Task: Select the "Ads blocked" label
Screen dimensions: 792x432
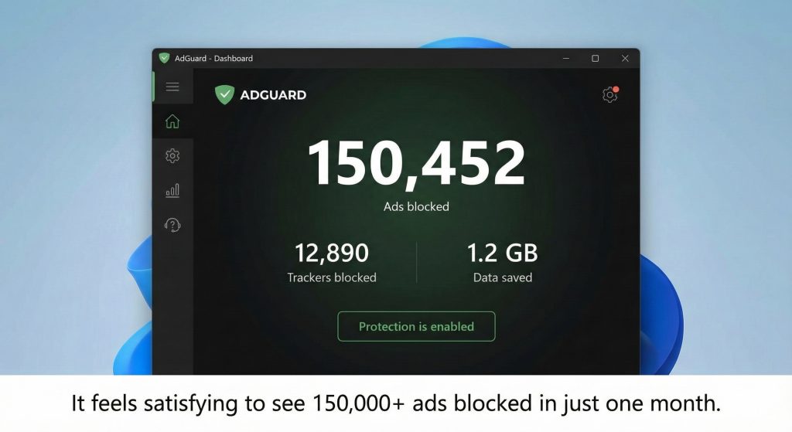Action: [x=416, y=206]
